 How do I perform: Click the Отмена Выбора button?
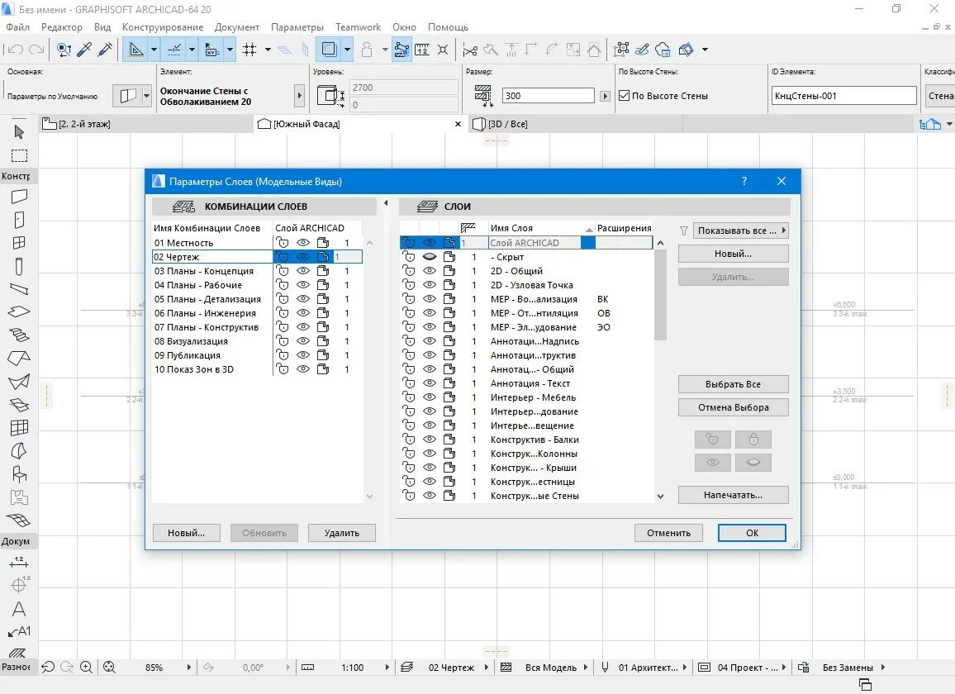click(x=733, y=407)
